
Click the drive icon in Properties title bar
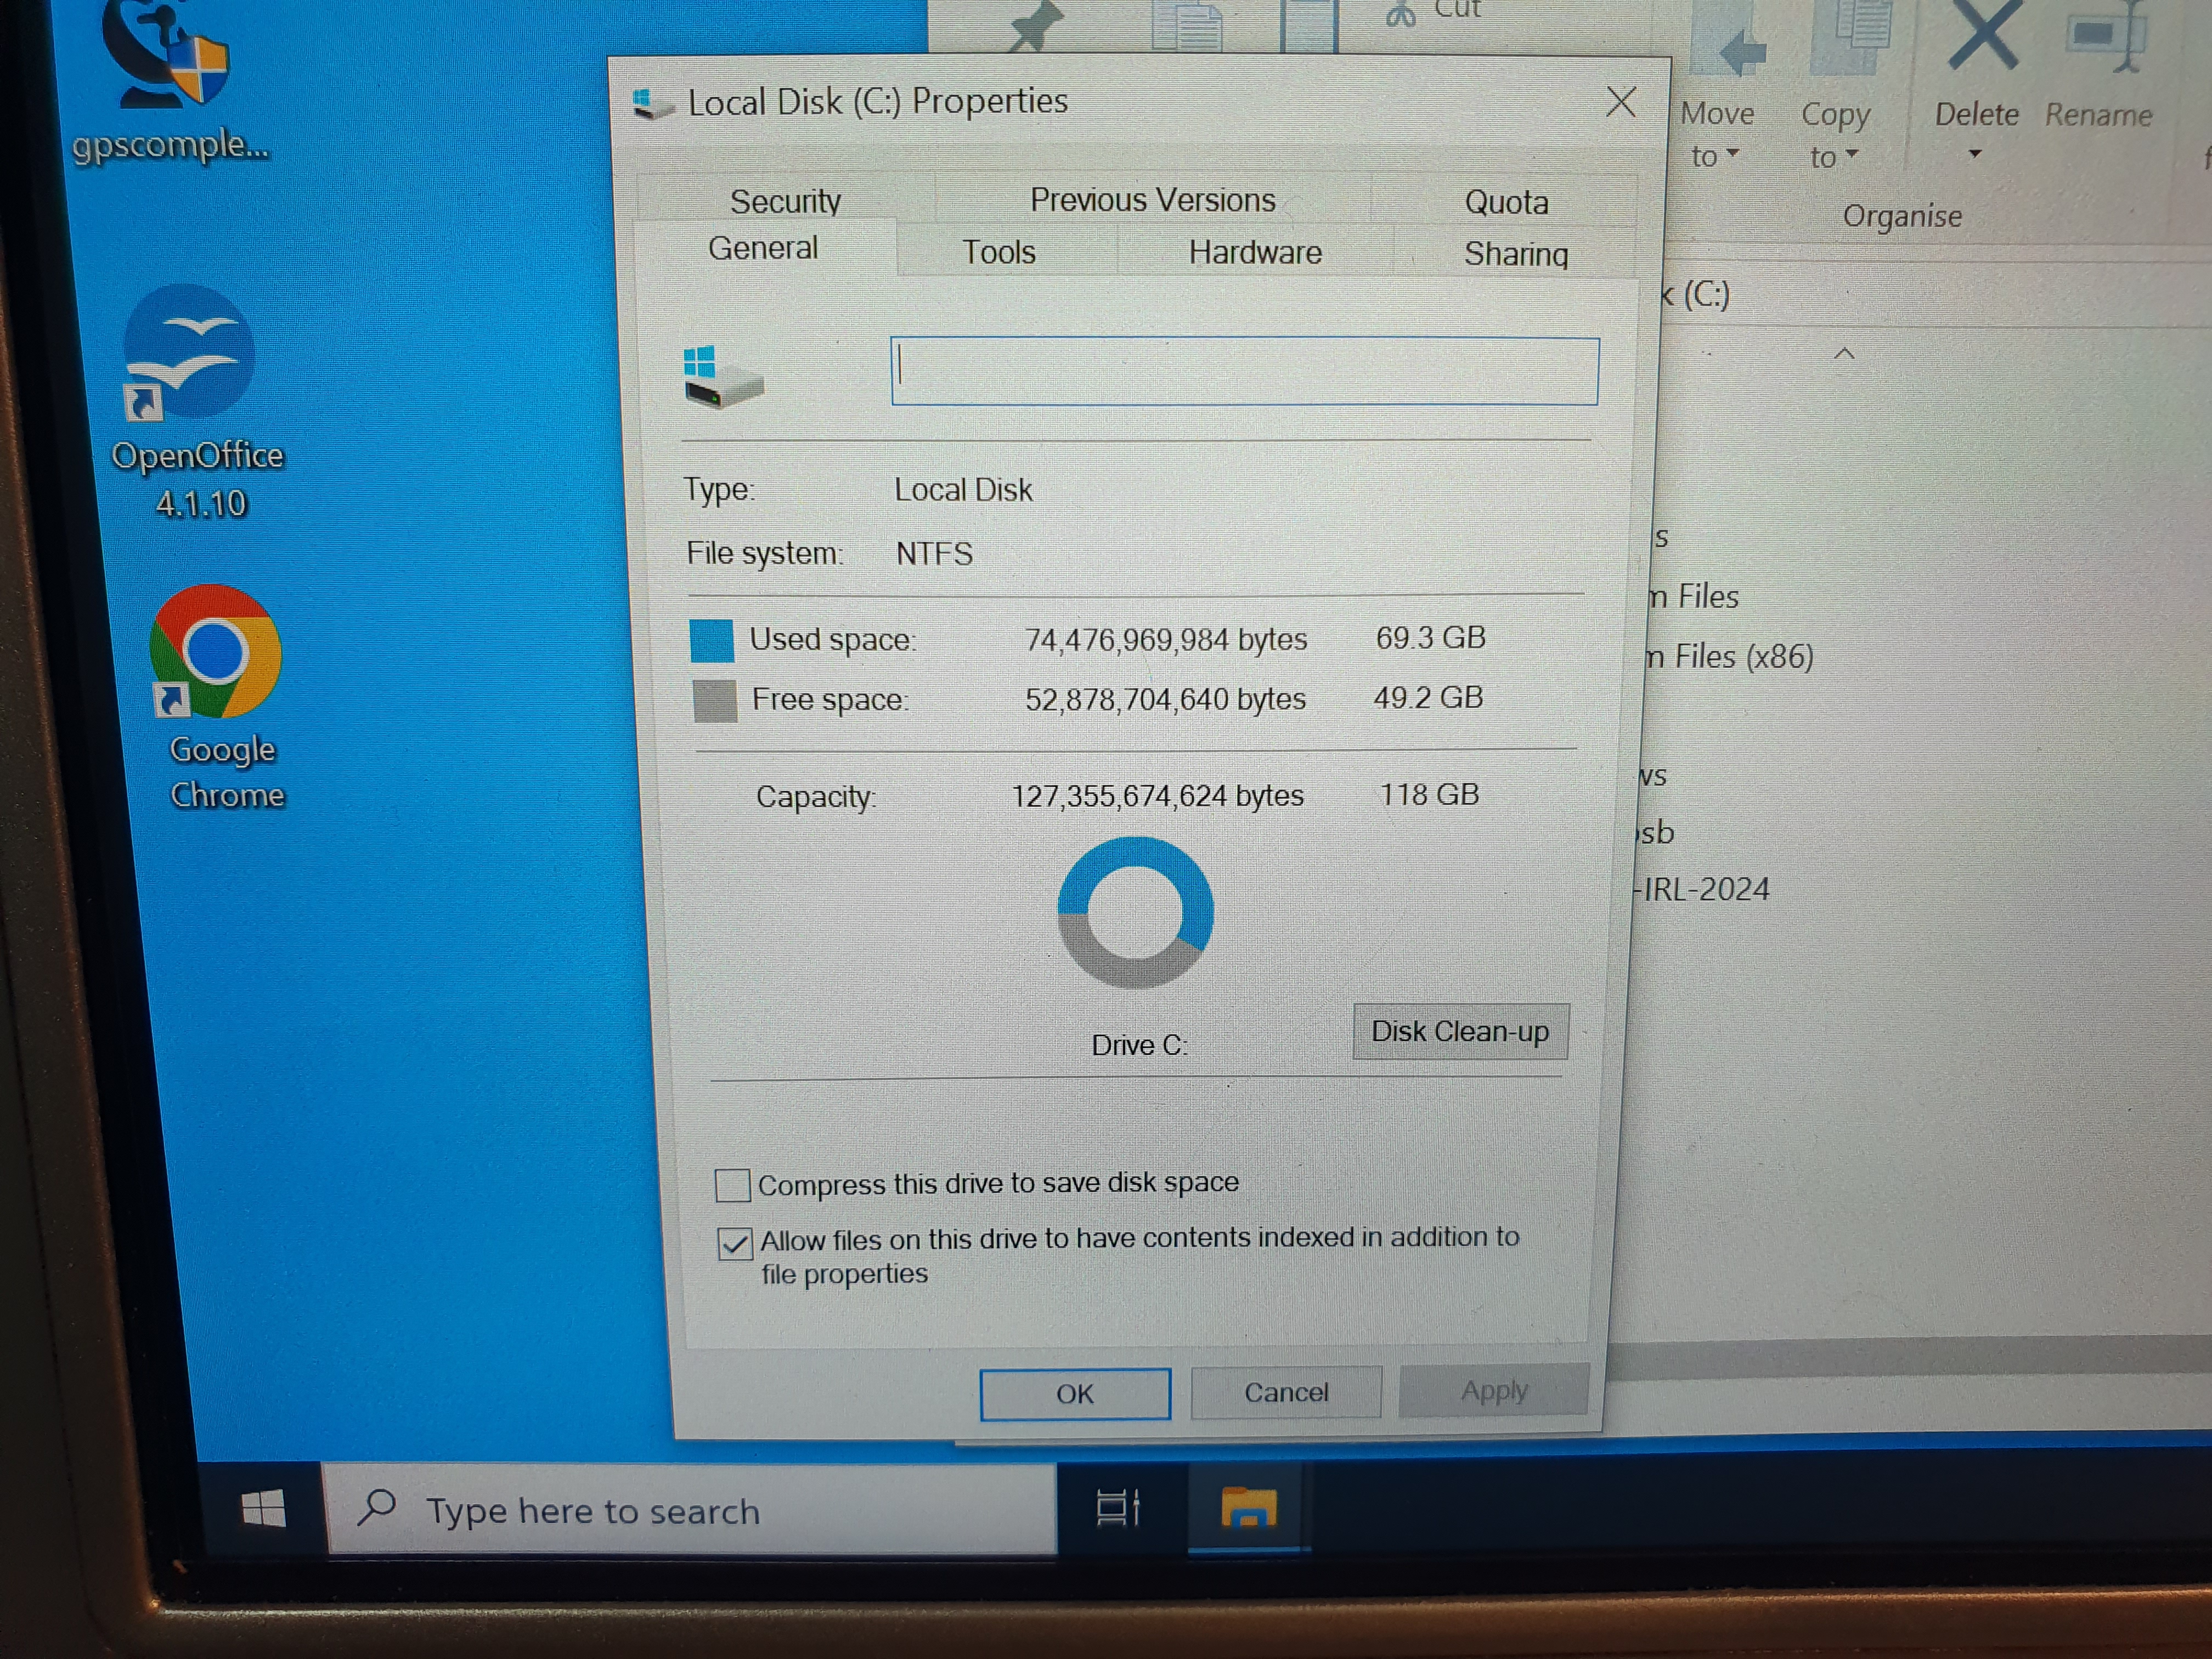(x=653, y=103)
